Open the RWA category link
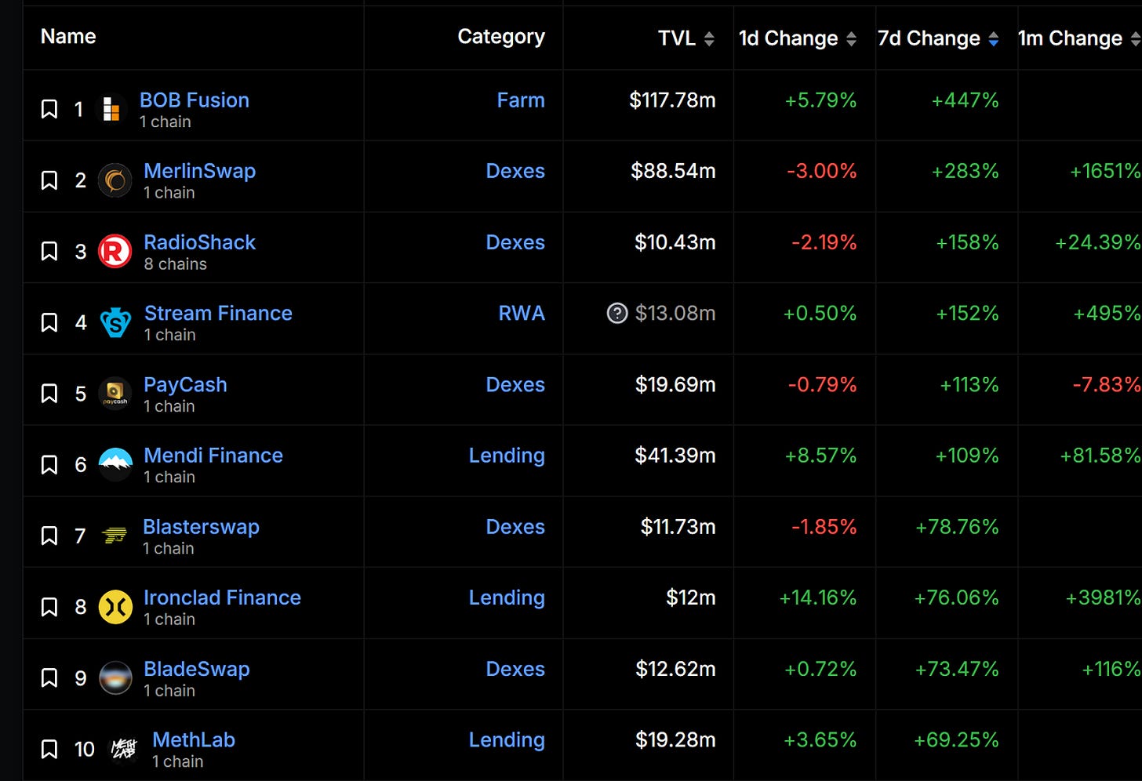 pyautogui.click(x=522, y=314)
